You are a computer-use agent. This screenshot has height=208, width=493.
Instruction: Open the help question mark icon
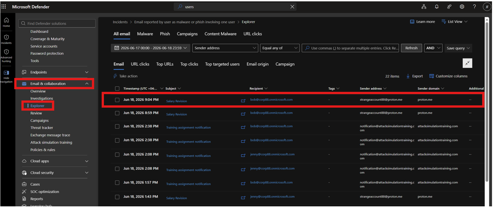point(474,7)
